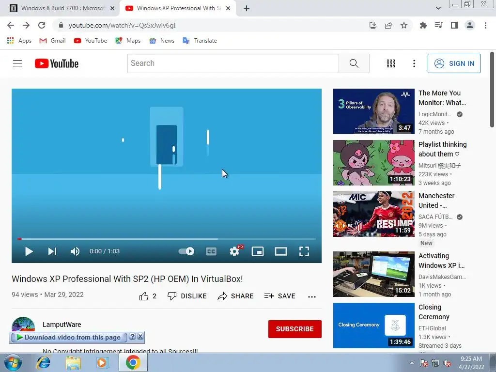Toggle the autoplay switch
496x372 pixels.
click(x=186, y=251)
